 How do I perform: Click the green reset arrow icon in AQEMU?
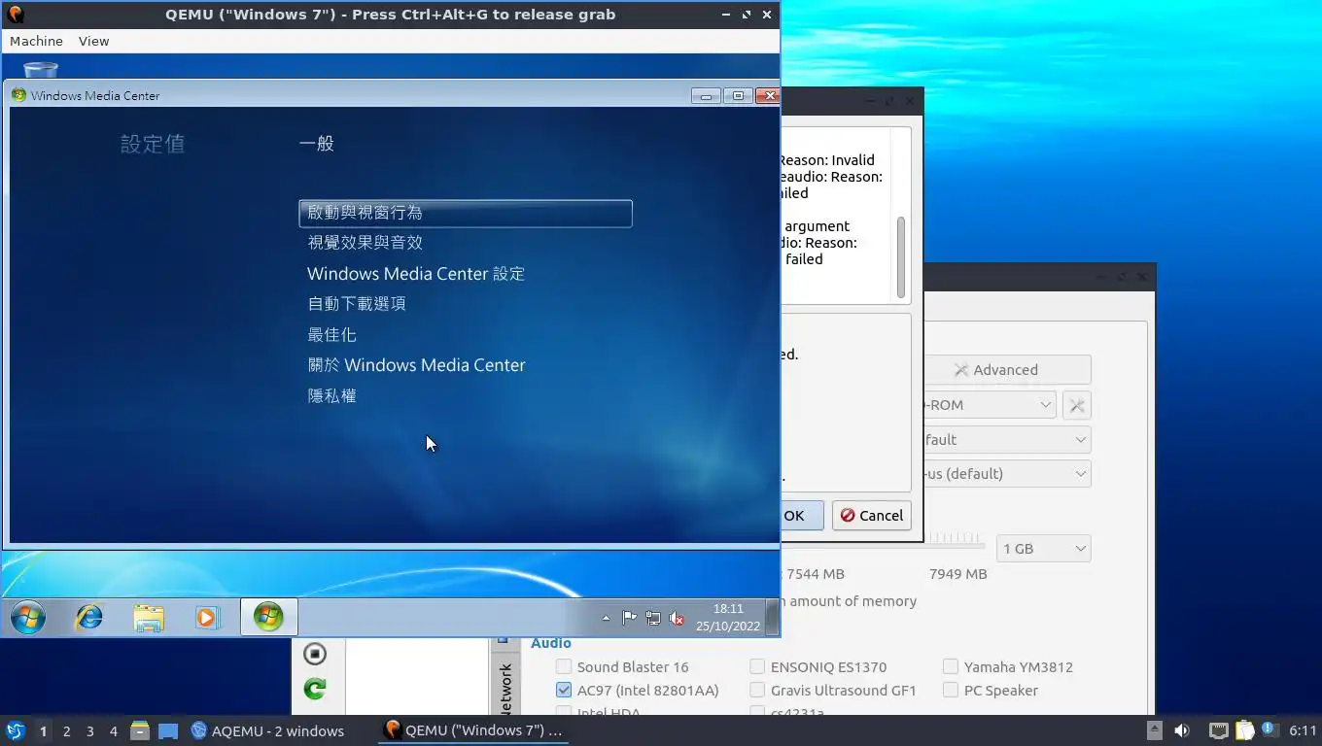coord(314,689)
